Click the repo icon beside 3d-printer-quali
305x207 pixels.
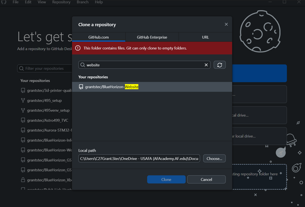coord(23,90)
